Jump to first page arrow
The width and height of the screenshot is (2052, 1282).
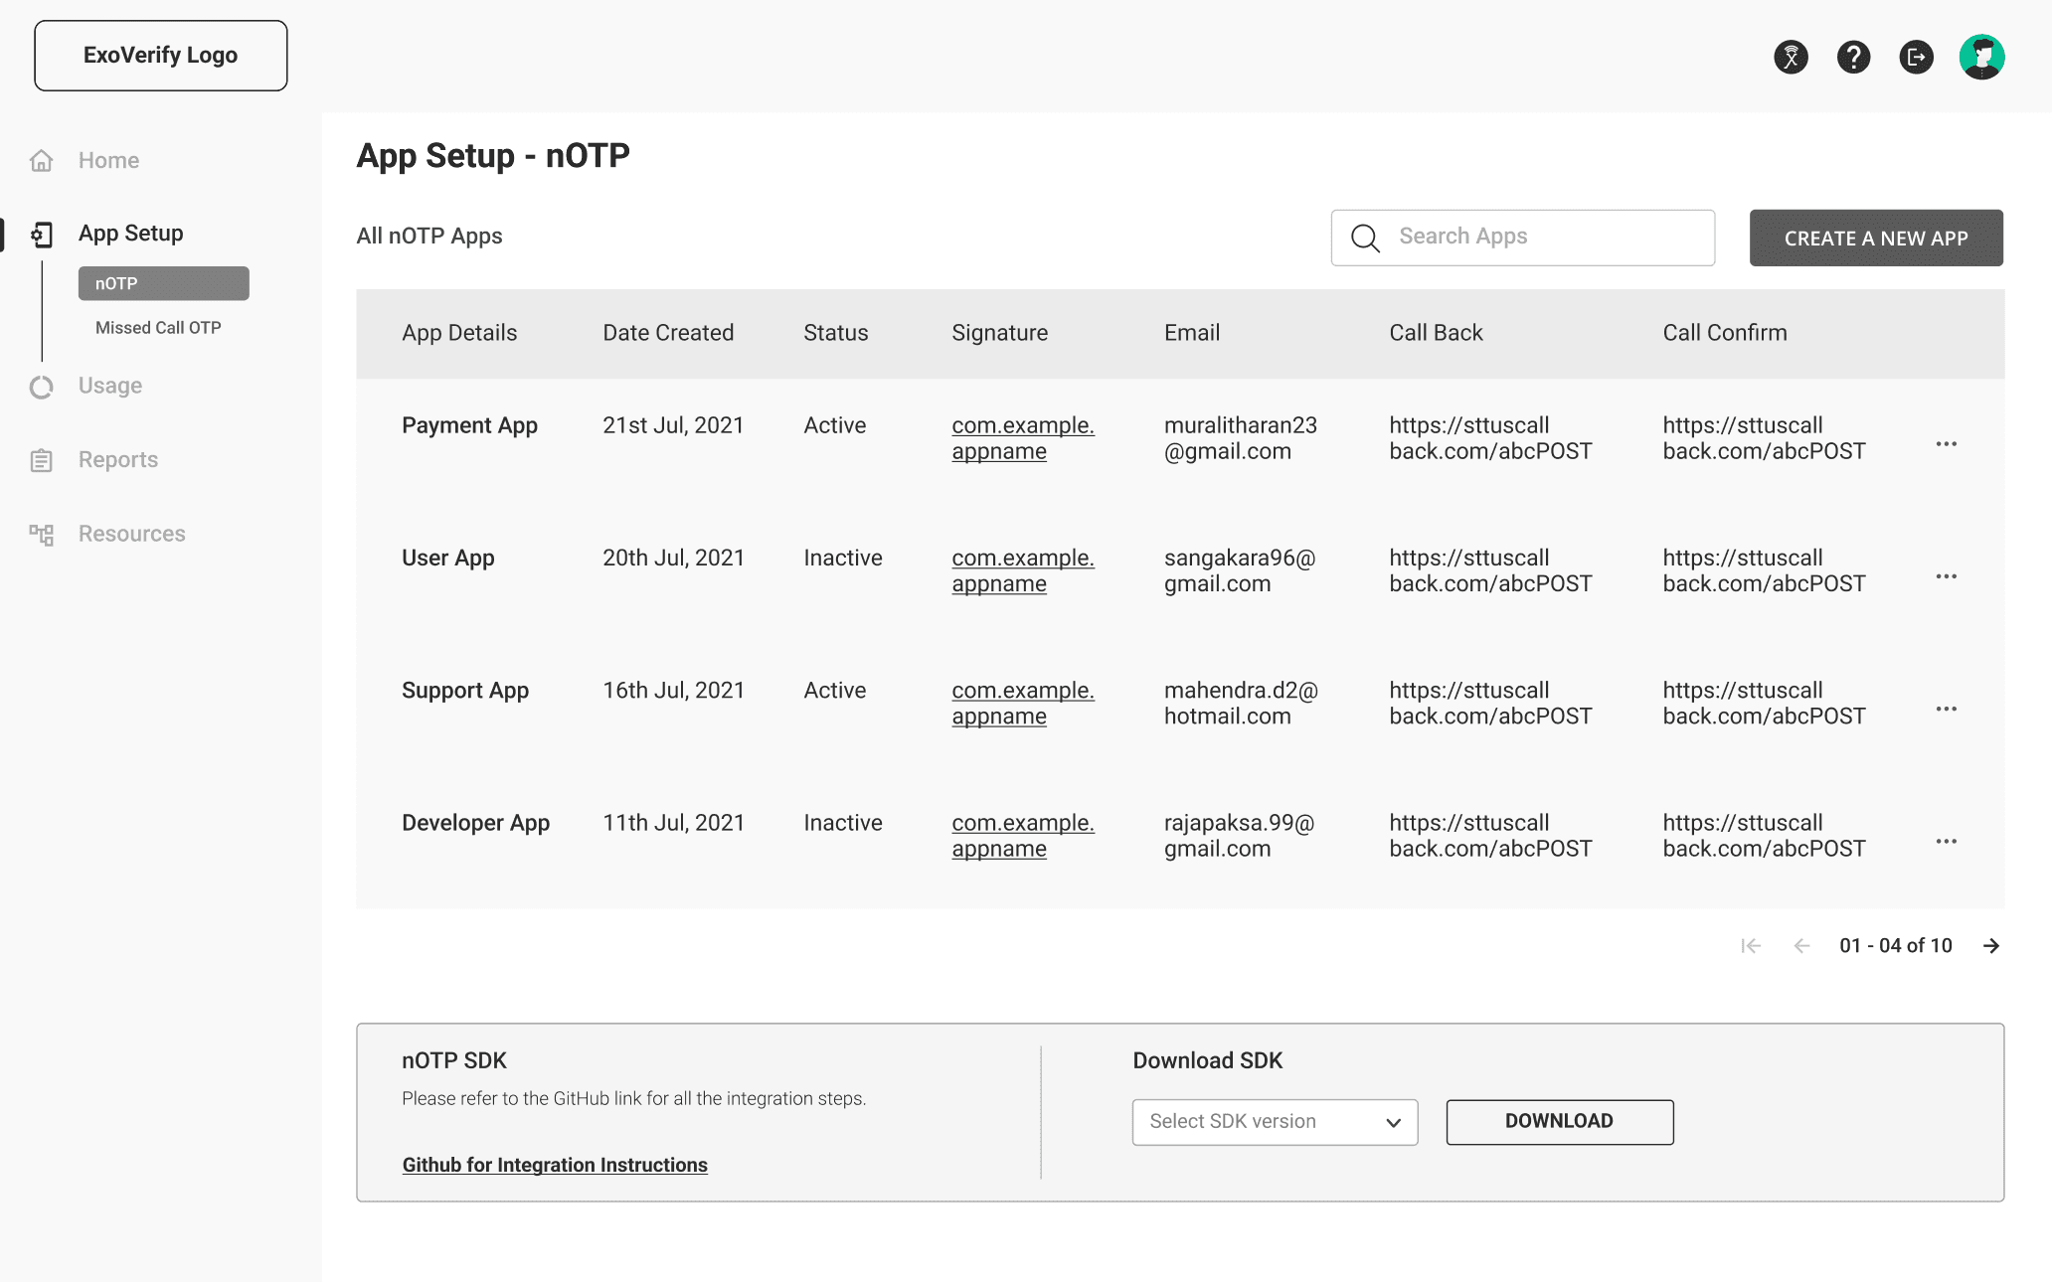1751,946
